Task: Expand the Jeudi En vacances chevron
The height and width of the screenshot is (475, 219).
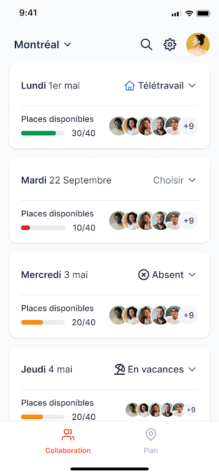Action: coord(192,369)
